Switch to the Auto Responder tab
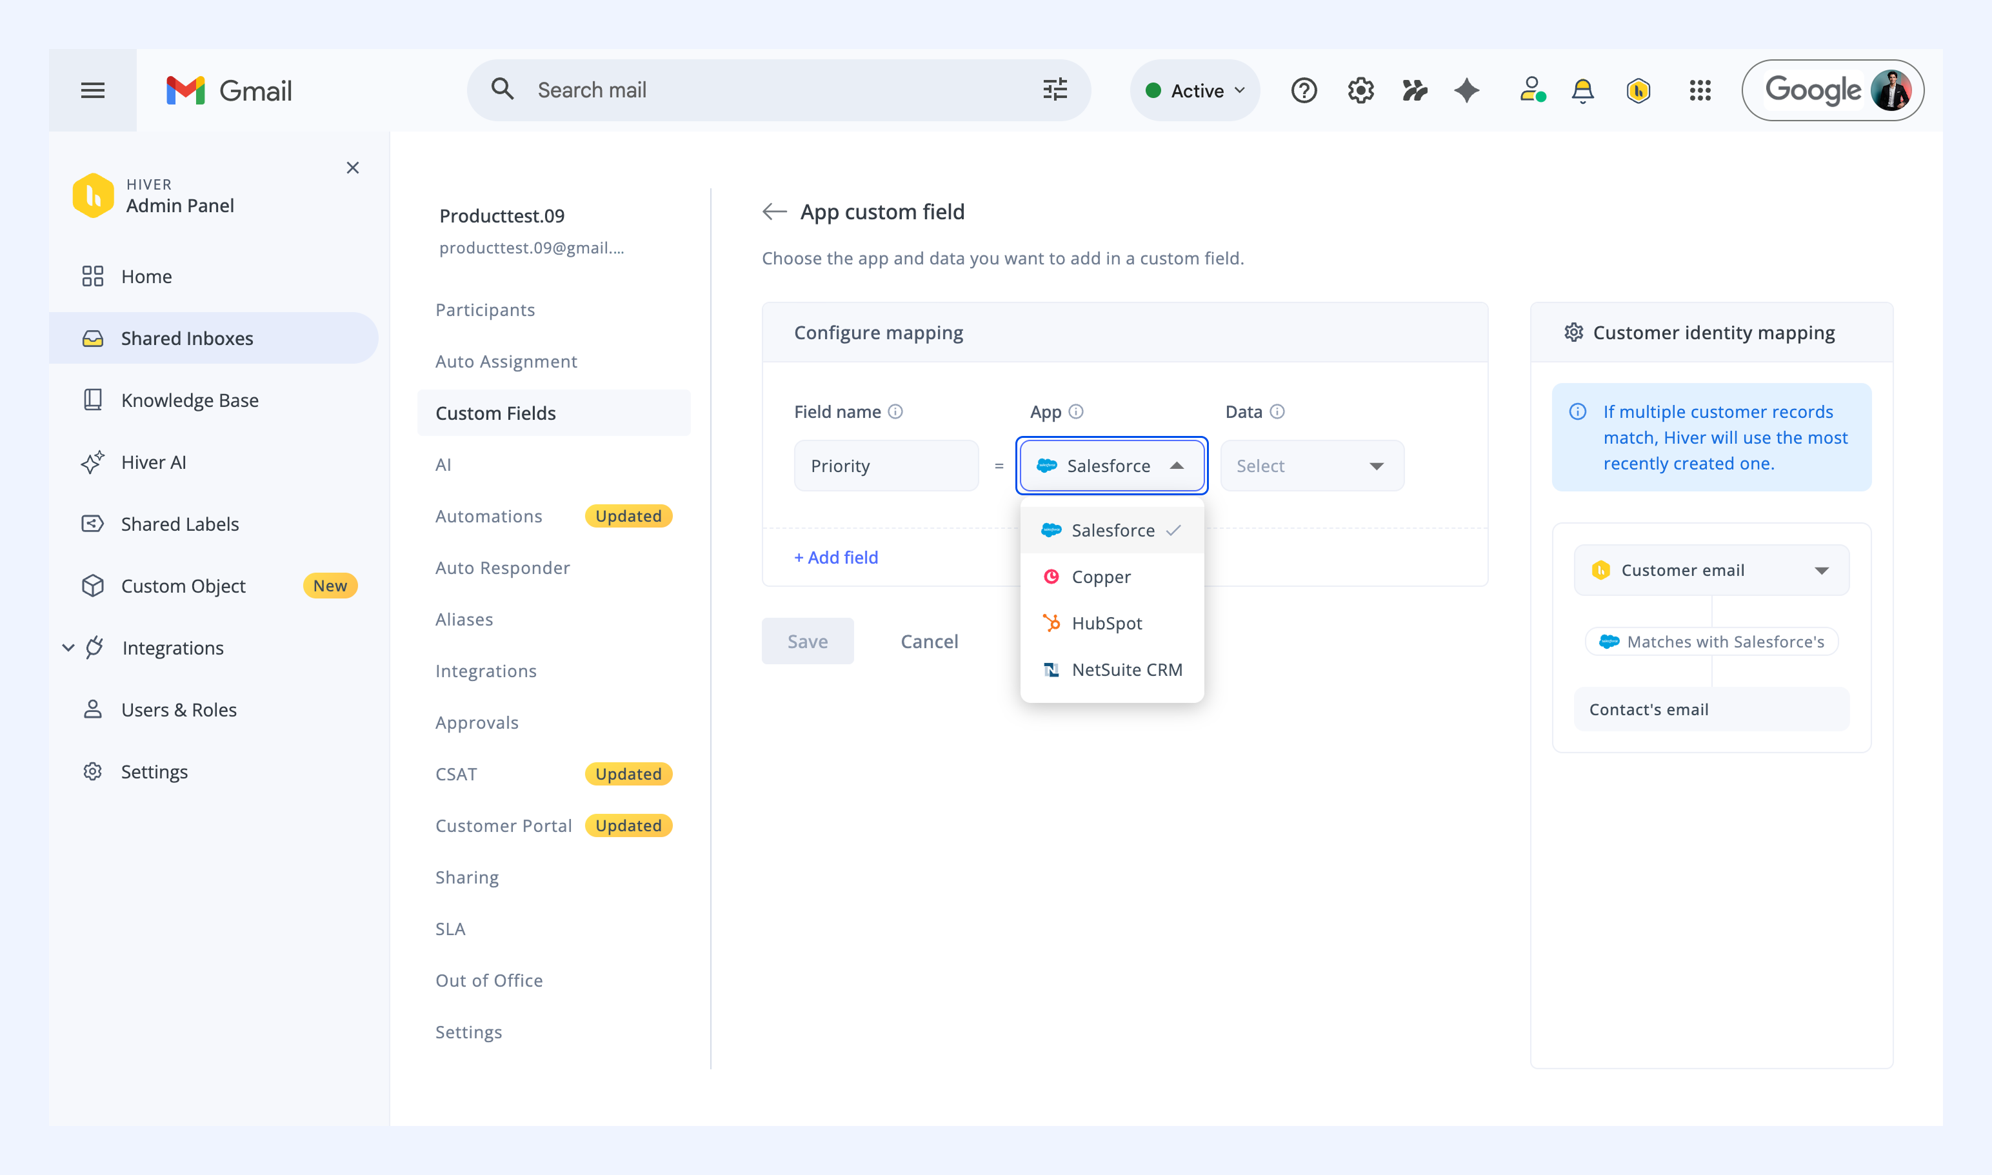This screenshot has height=1175, width=1992. tap(502, 568)
